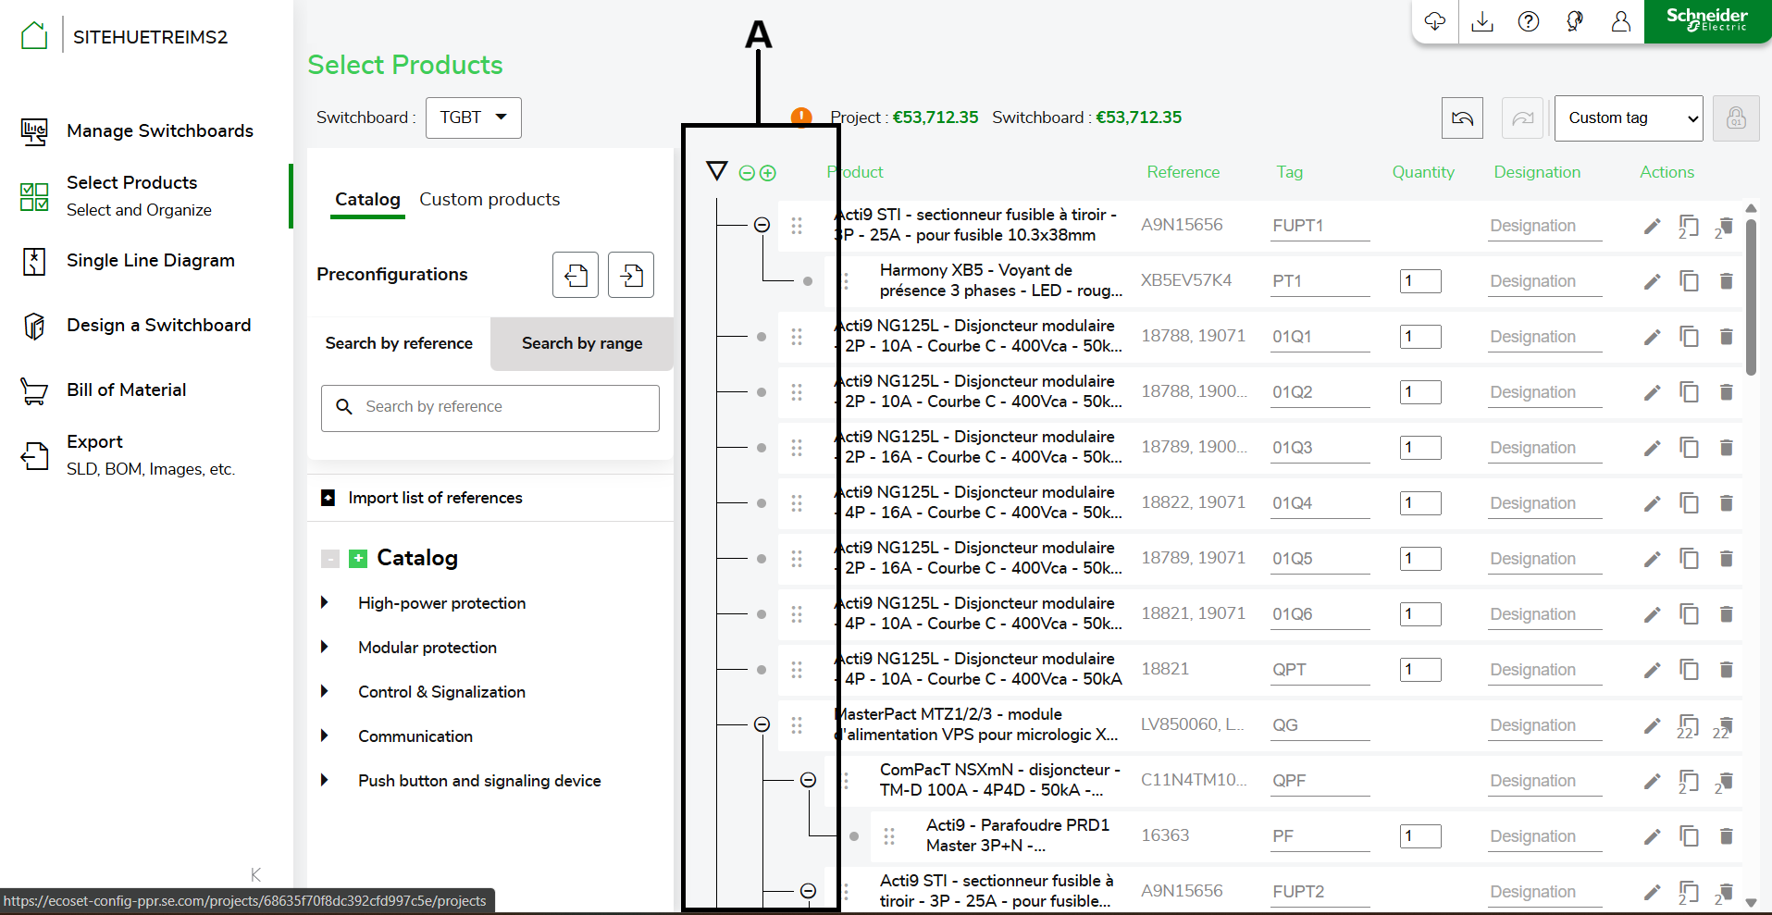1772x915 pixels.
Task: Expand High-power protection category
Action: (325, 602)
